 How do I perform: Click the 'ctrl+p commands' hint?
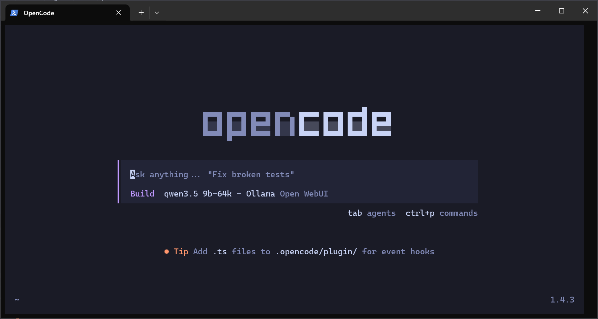(x=441, y=213)
